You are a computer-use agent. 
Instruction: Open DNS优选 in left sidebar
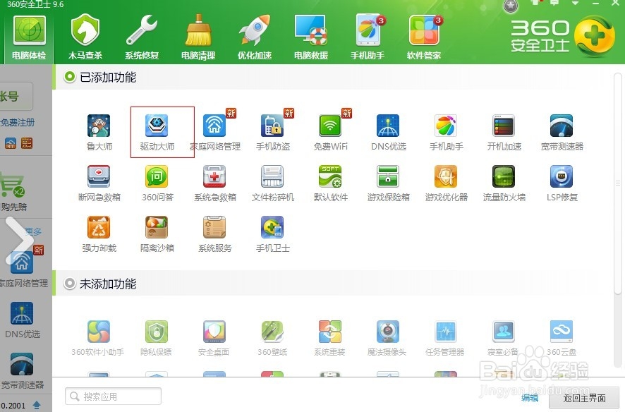[22, 320]
